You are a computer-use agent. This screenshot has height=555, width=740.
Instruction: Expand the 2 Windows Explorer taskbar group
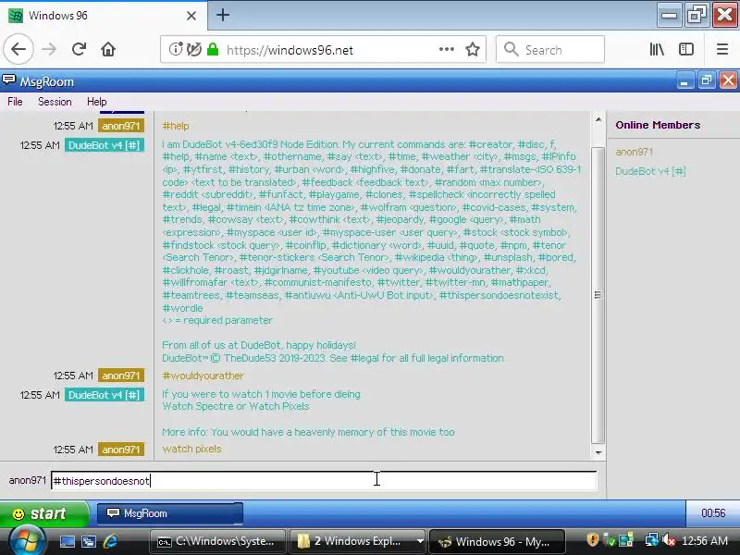pos(357,541)
